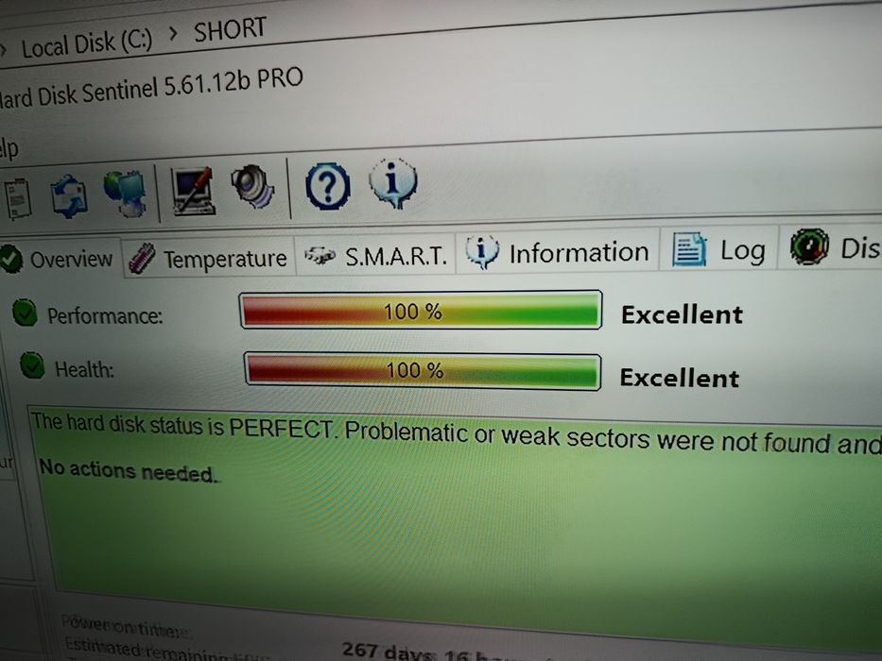882x661 pixels.
Task: Click the SHORT folder in breadcrumb
Action: point(230,29)
